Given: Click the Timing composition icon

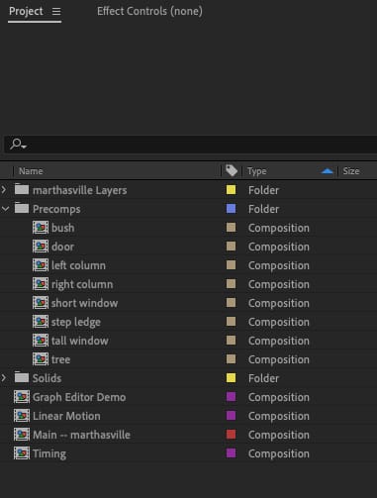Looking at the screenshot, I should 22,453.
